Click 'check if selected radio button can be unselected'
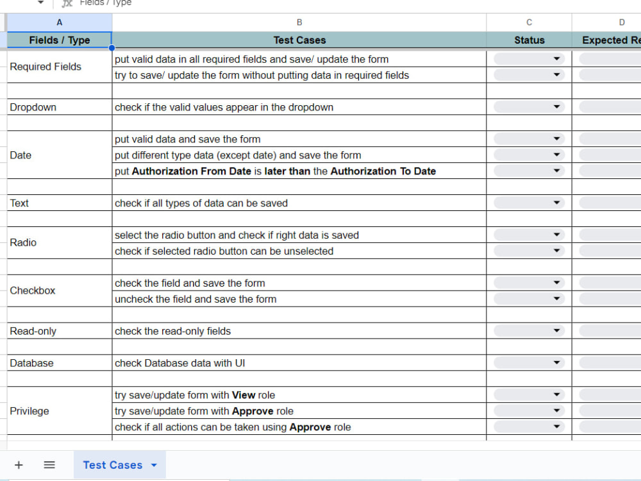The image size is (641, 481). (299, 251)
